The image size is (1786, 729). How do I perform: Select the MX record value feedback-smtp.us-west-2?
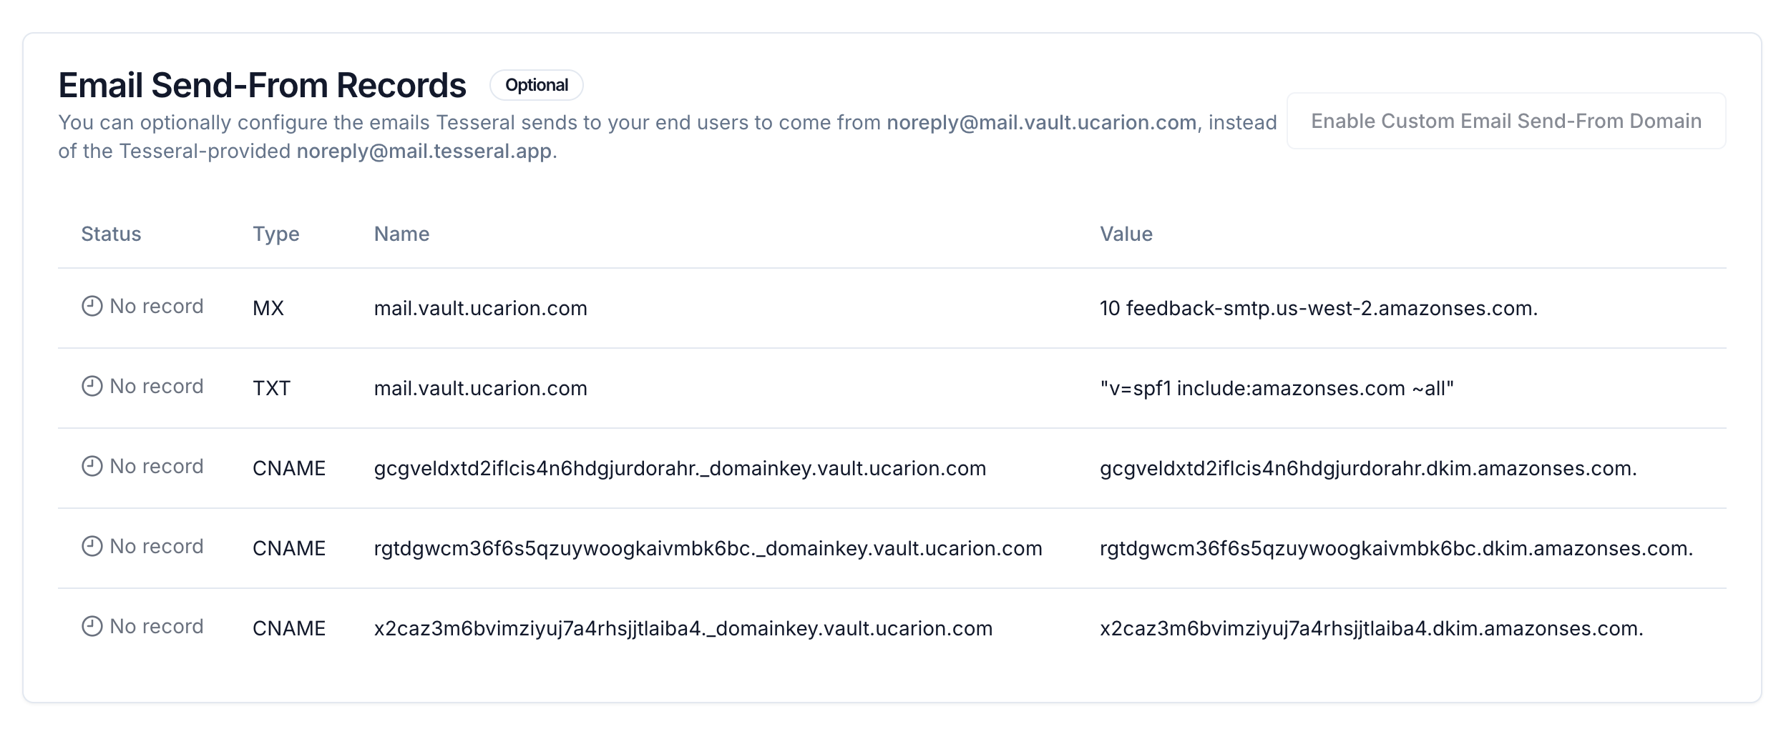pyautogui.click(x=1319, y=308)
